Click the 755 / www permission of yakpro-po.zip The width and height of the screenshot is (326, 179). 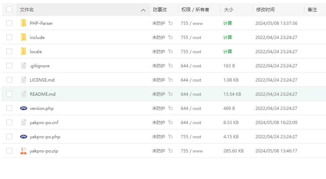pyautogui.click(x=191, y=151)
